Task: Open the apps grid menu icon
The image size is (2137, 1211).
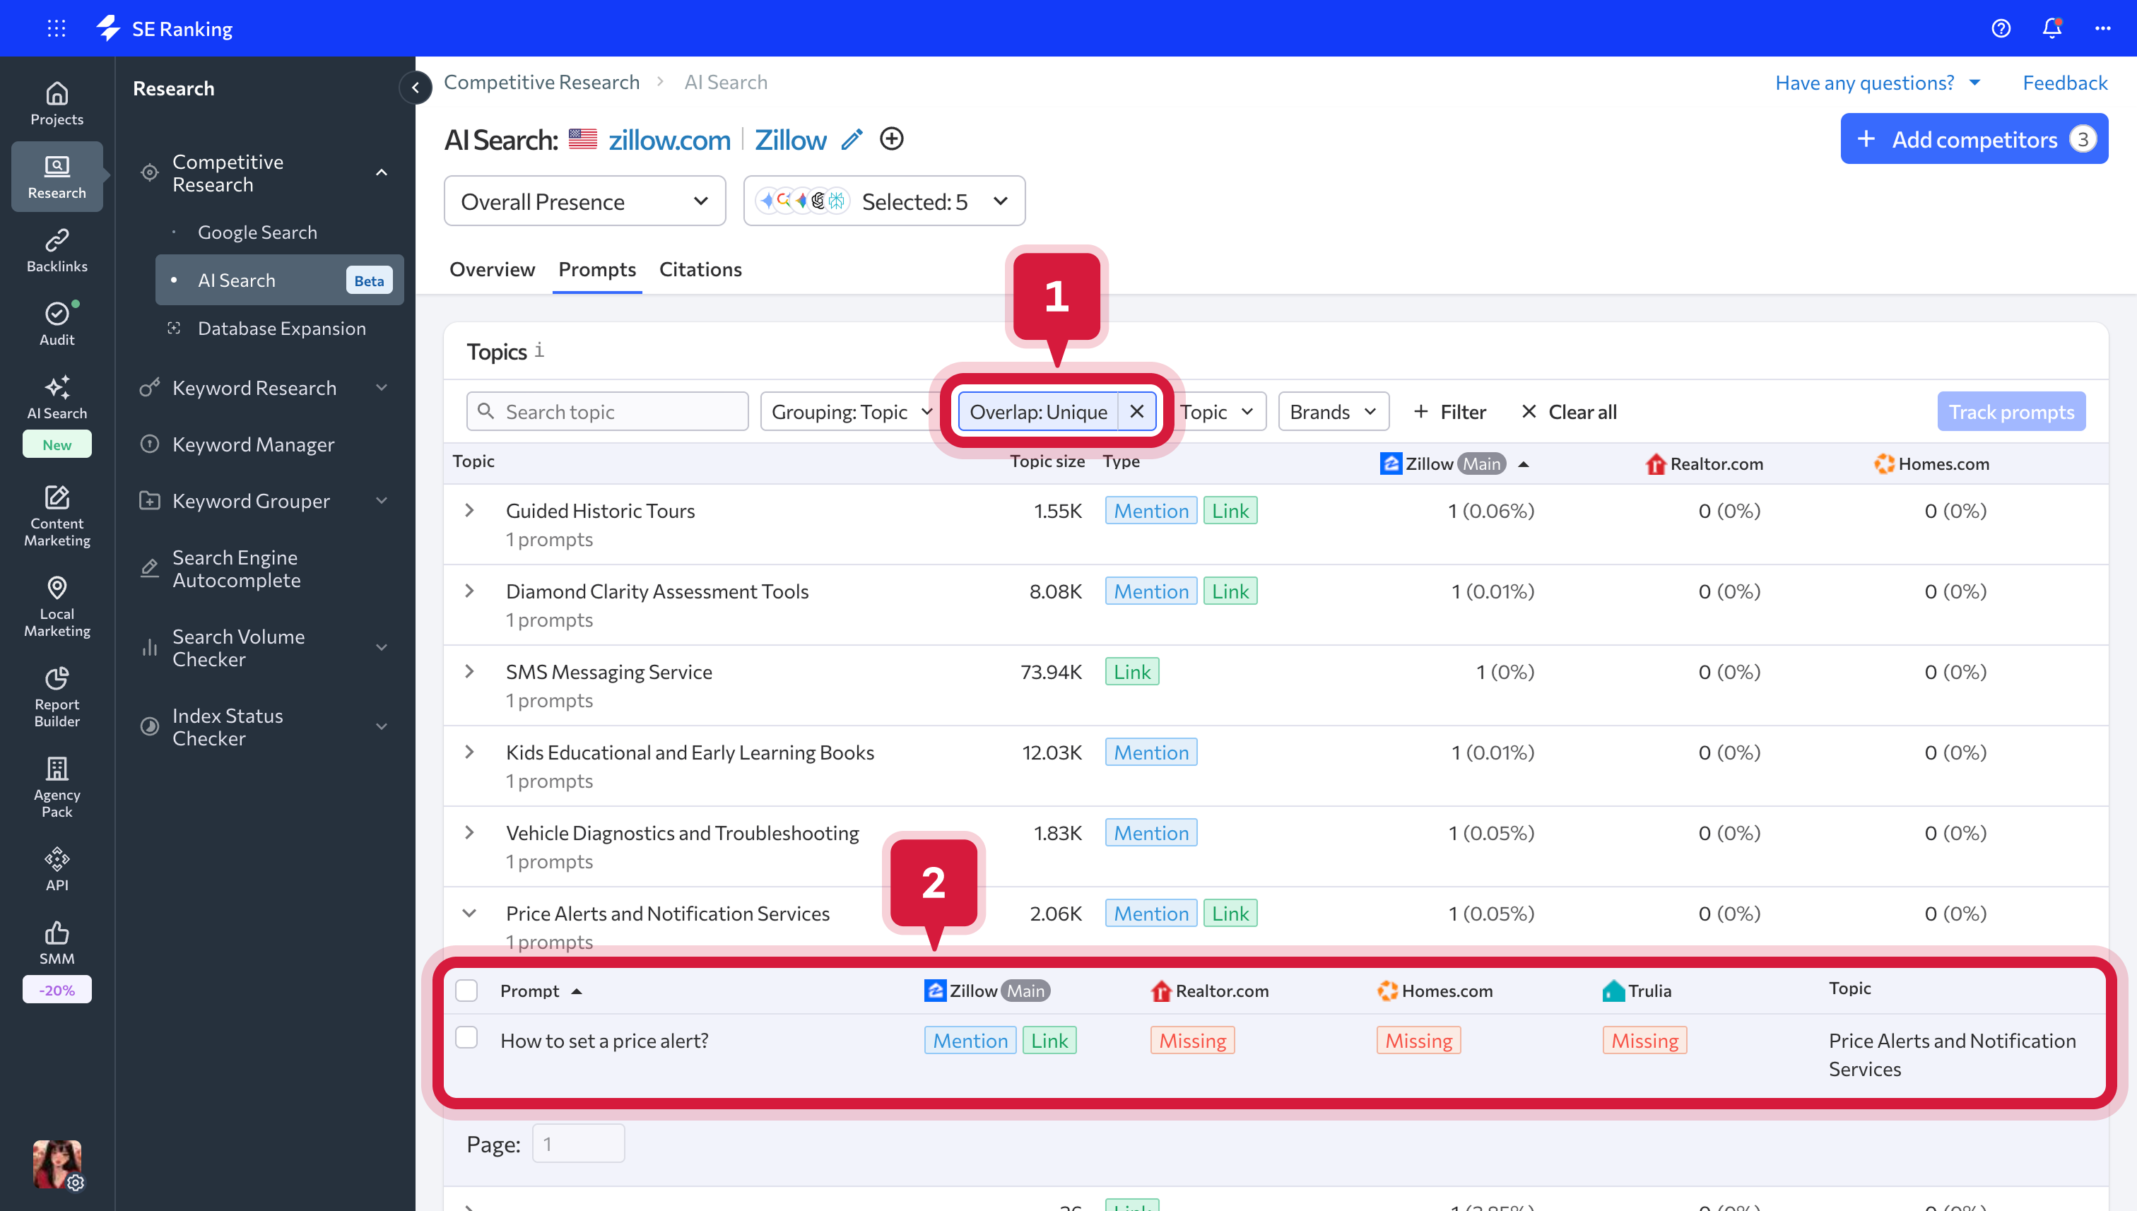Action: (56, 28)
